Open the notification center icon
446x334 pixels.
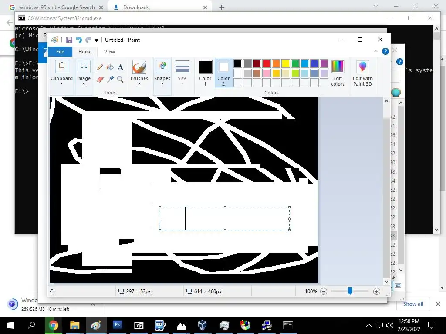(432, 325)
